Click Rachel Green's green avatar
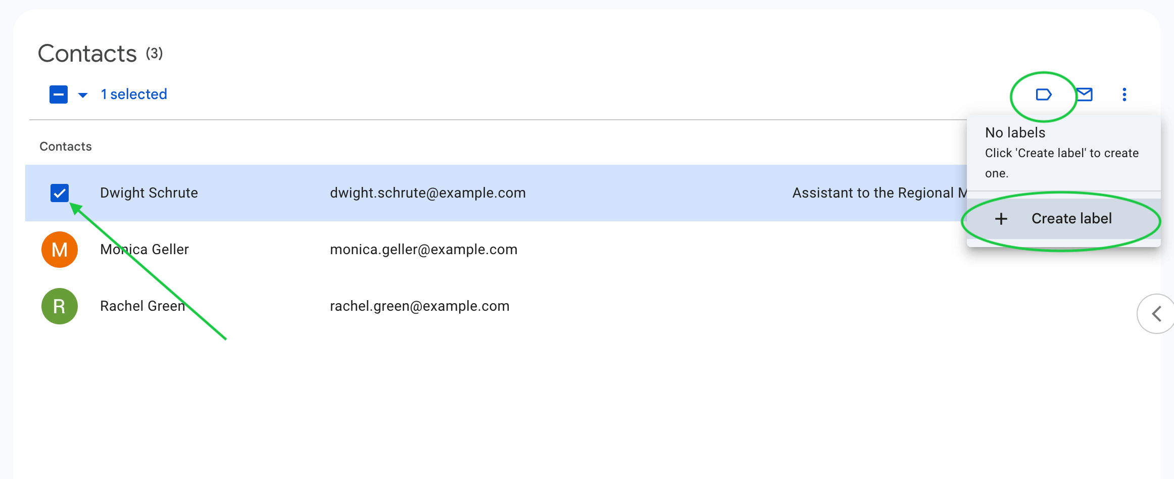1174x479 pixels. (x=60, y=306)
